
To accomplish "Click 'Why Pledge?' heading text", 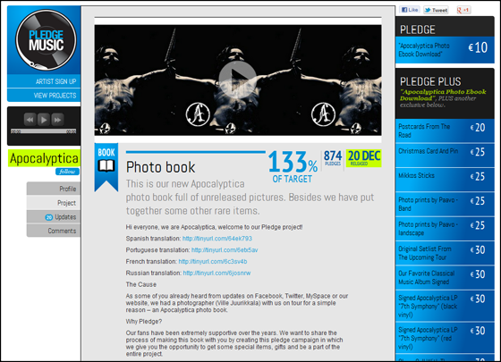I will point(144,322).
